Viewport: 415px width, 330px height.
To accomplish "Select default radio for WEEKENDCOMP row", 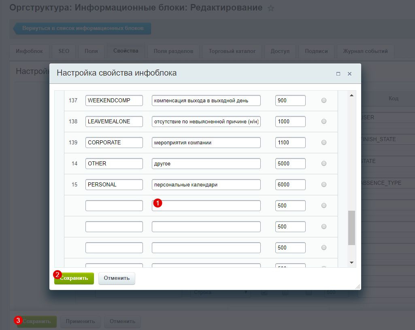I will [323, 100].
